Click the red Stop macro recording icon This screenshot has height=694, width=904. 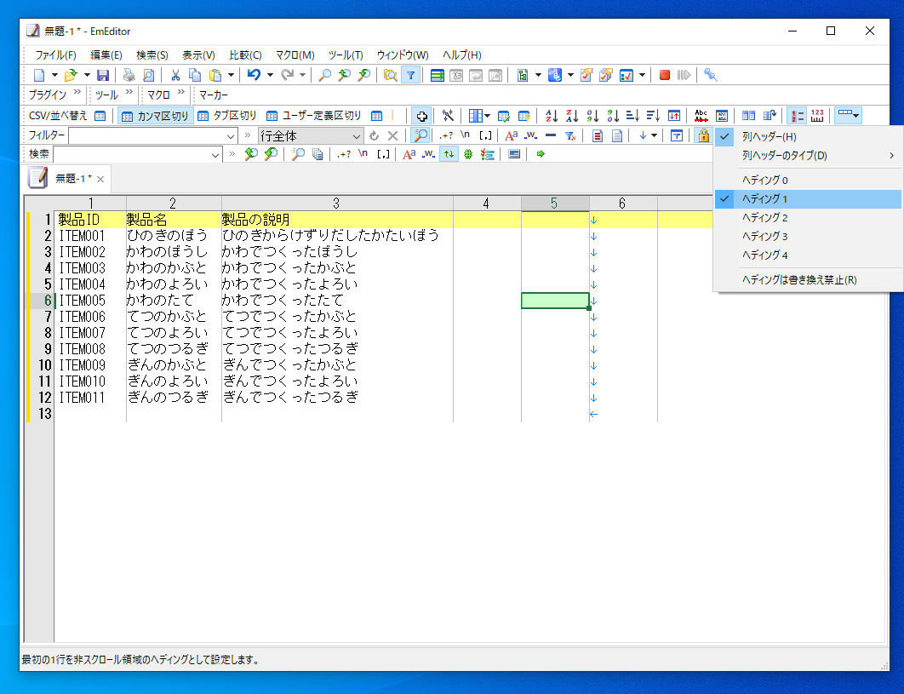pos(665,76)
